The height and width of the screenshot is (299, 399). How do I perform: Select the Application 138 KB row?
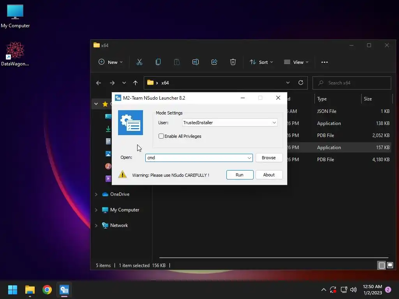pyautogui.click(x=340, y=123)
